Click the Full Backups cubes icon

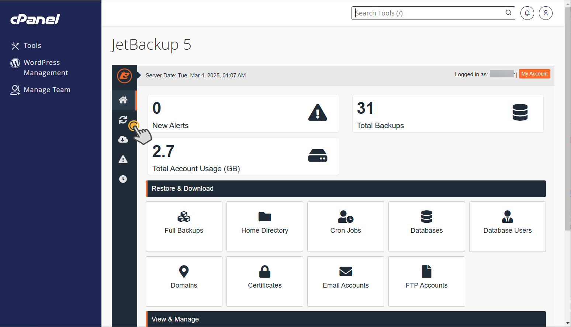184,217
